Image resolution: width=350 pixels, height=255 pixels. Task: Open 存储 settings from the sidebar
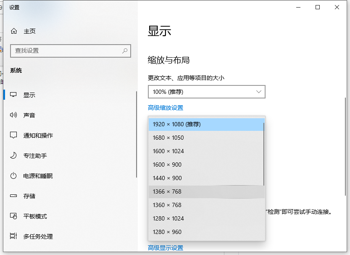[x=13, y=196]
